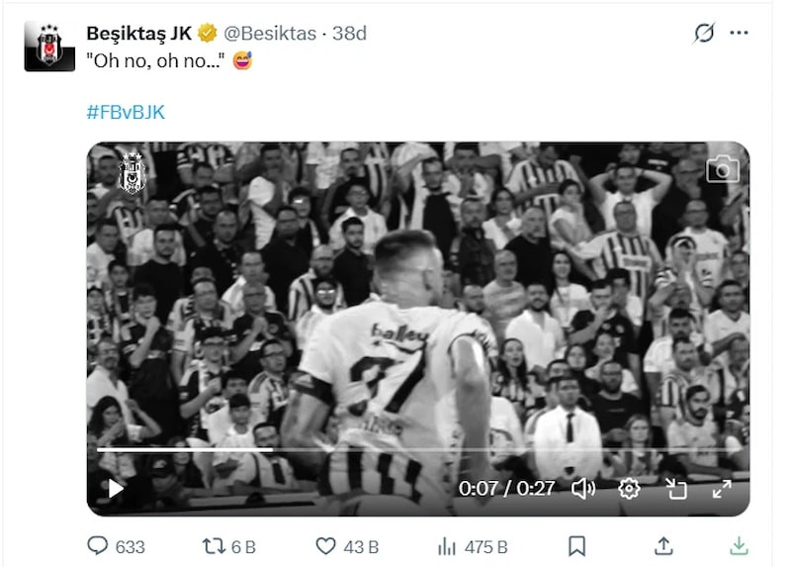
Task: Bookmark this tweet
Action: 576,546
